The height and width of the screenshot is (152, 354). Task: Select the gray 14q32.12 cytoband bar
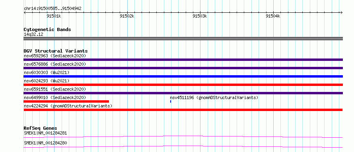pos(183,39)
